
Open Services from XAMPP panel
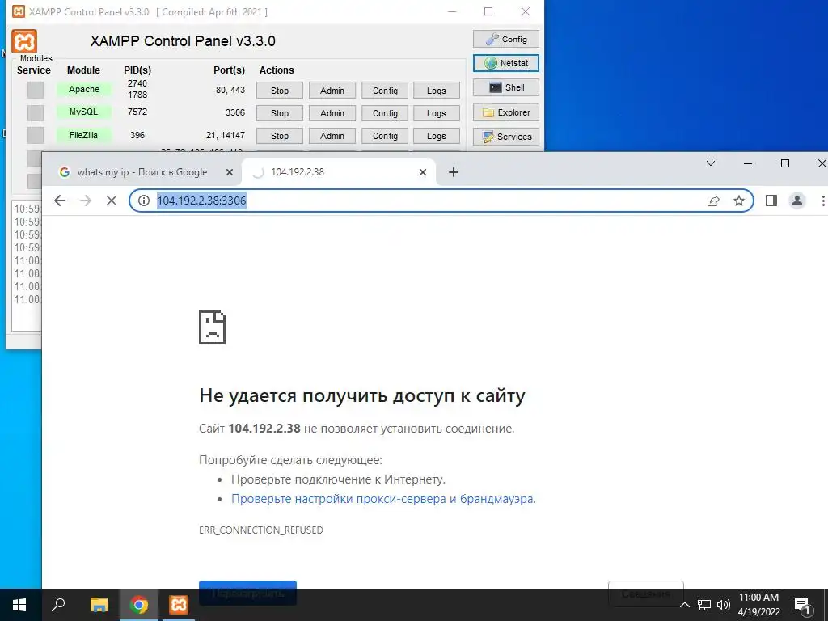(x=506, y=137)
